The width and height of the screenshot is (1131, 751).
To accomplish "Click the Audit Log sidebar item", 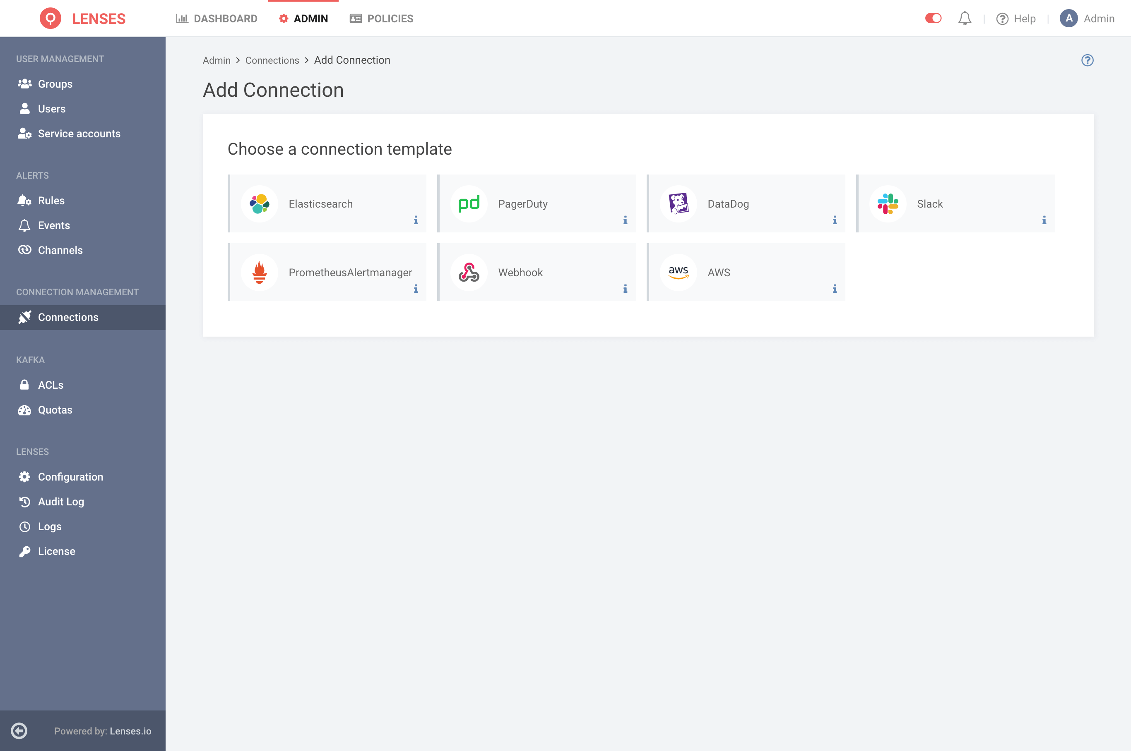I will click(x=61, y=501).
